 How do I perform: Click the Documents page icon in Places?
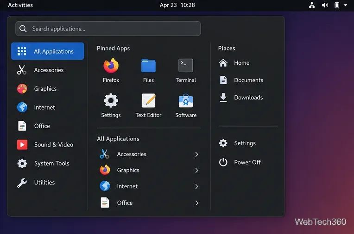[223, 80]
